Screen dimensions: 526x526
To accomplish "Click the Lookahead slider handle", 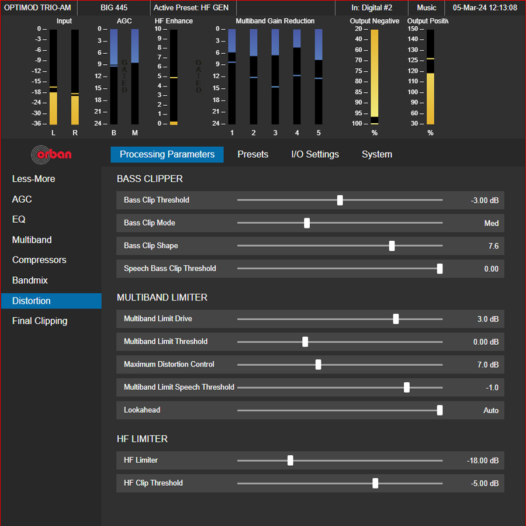I will 440,410.
